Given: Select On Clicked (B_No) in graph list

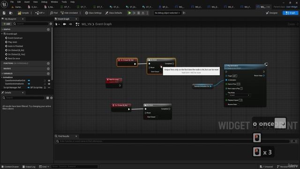Looking at the screenshot, I should click(x=16, y=50).
